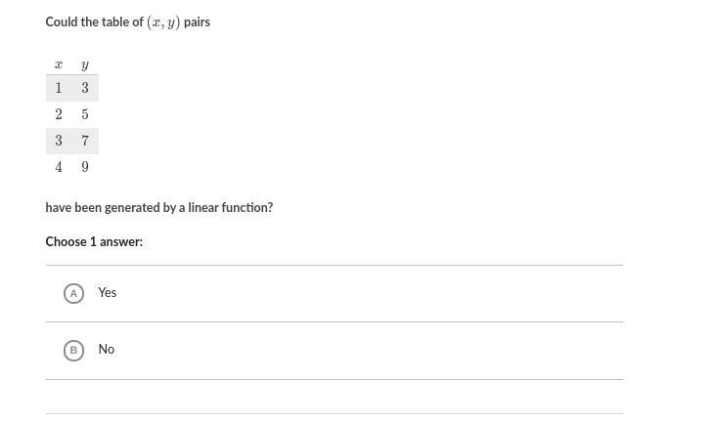
Task: Click x value 4 in last table row
Action: point(59,167)
